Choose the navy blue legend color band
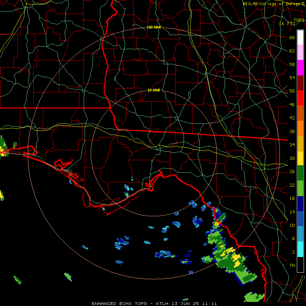Image resolution: width=306 pixels, height=306 pixels. [x=300, y=204]
